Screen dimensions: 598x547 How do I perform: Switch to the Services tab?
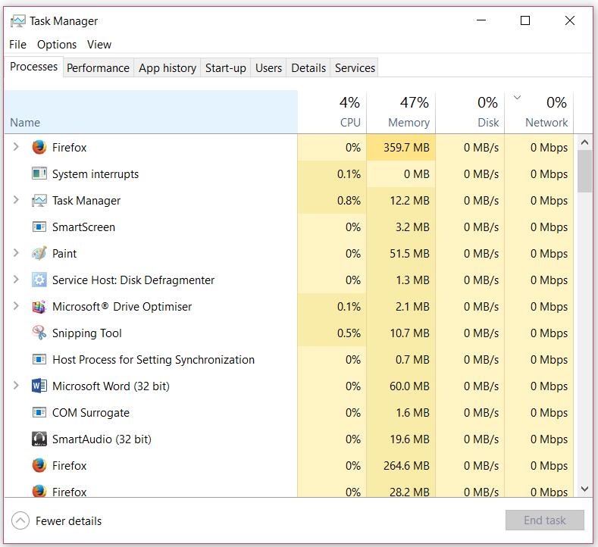pyautogui.click(x=355, y=68)
